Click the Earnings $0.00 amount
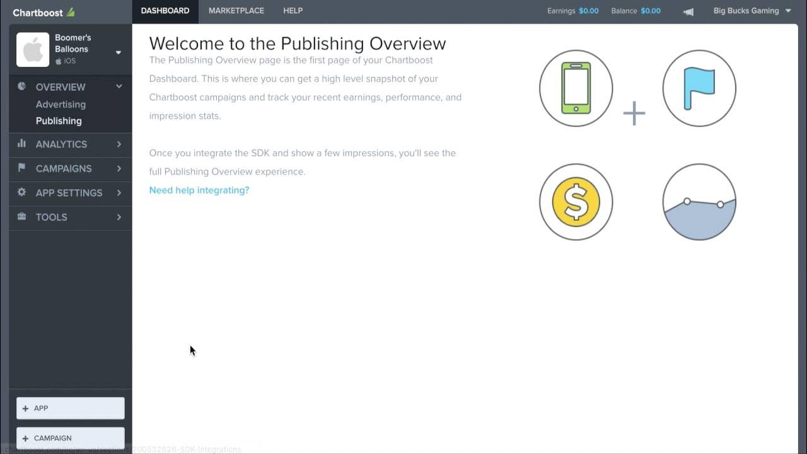 coord(589,11)
